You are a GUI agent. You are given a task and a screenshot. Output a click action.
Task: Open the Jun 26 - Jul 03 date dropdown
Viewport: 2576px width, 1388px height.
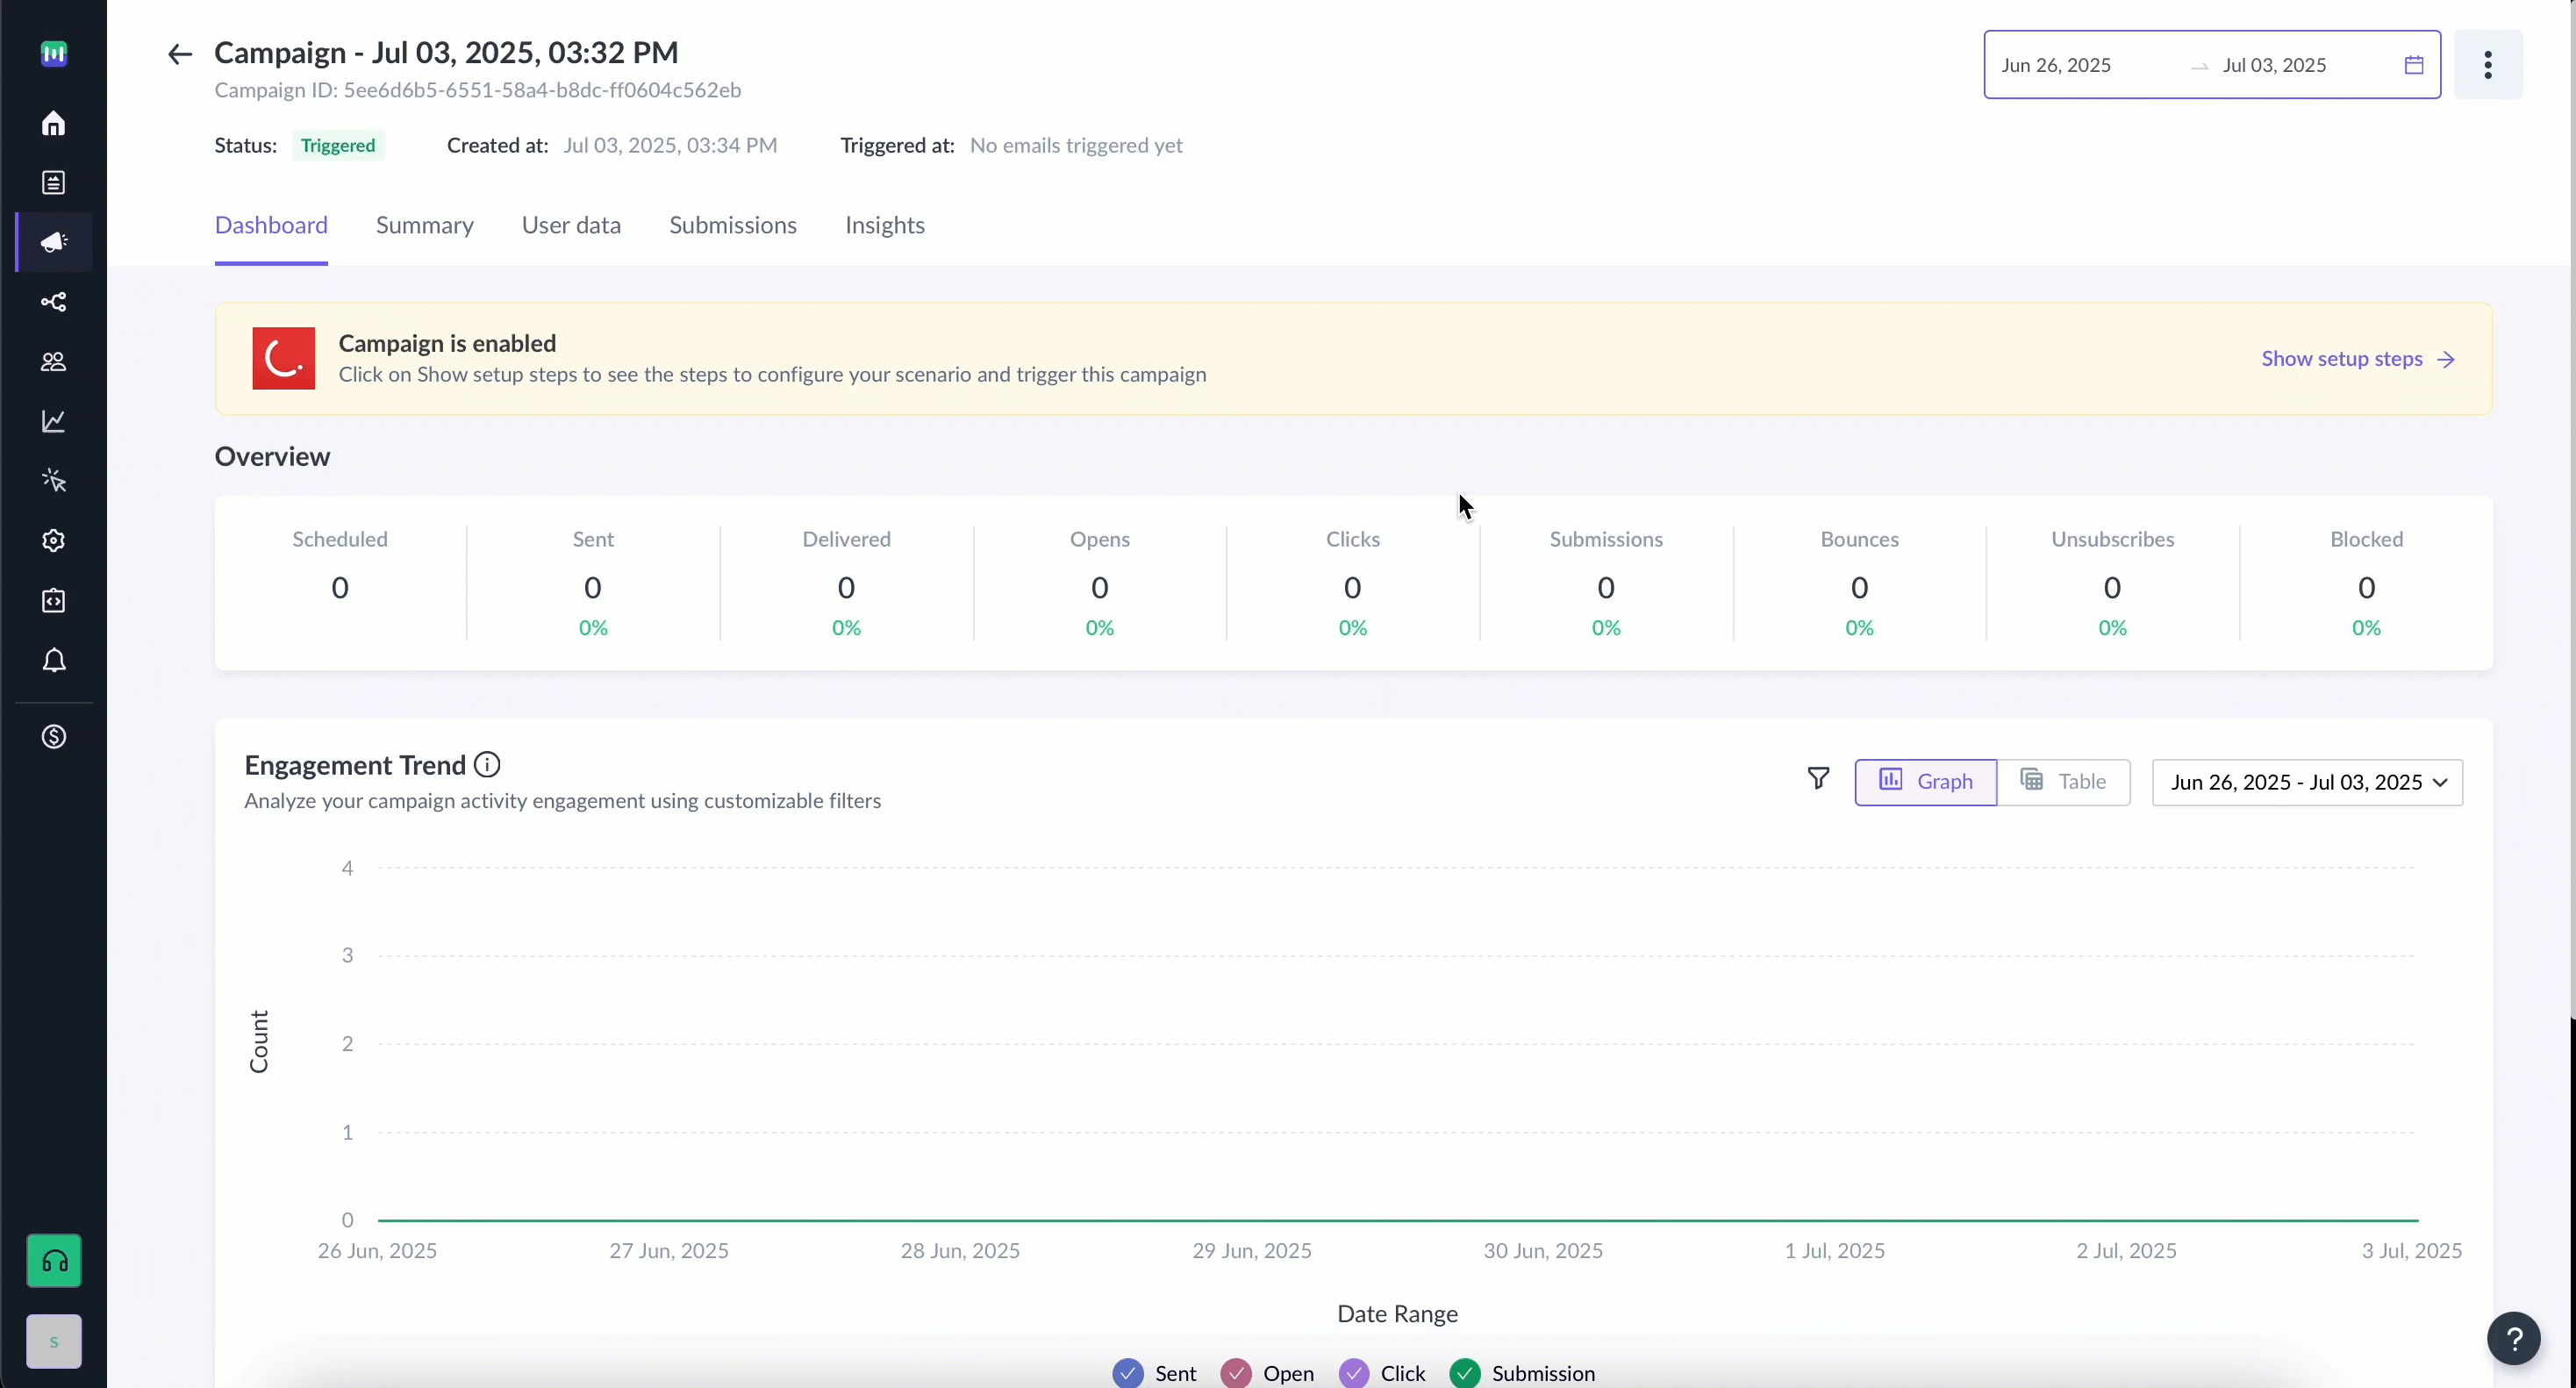pyautogui.click(x=2307, y=782)
